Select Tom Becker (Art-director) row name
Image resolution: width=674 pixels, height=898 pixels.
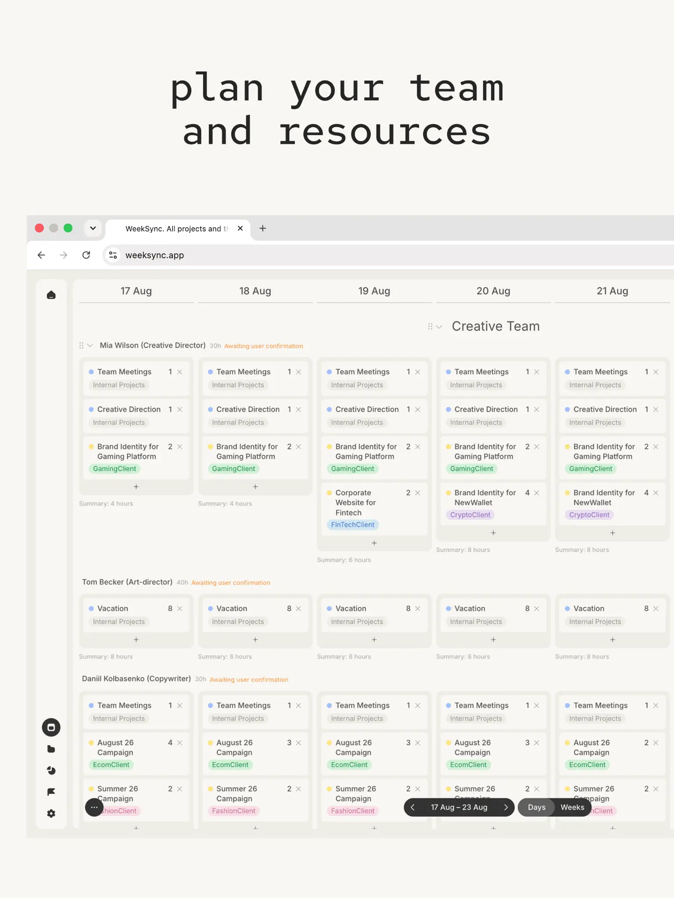[x=127, y=582]
